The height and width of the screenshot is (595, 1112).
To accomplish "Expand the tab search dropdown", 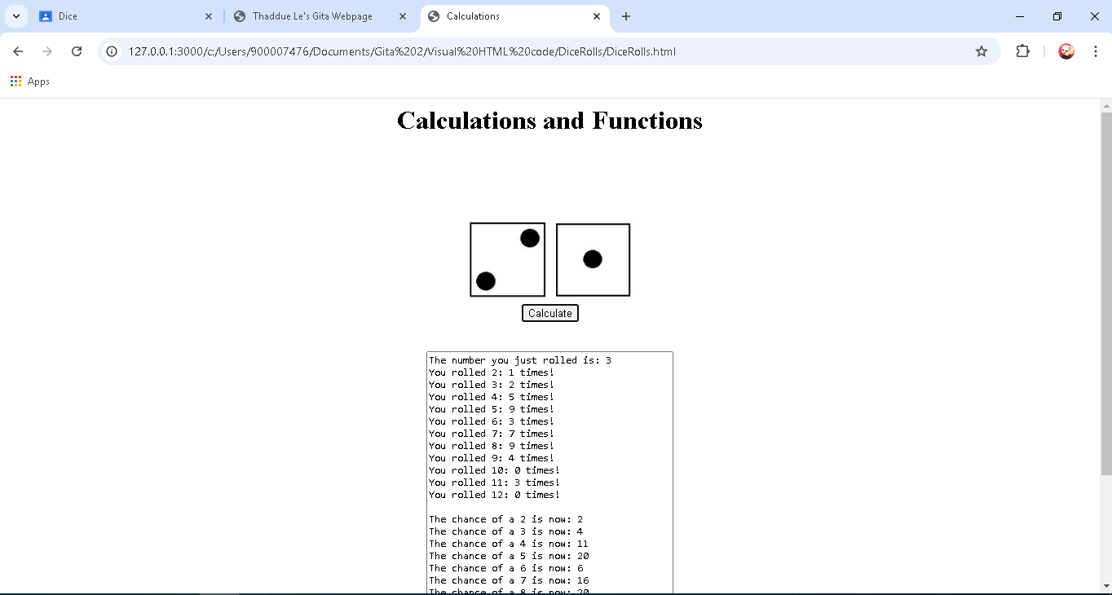I will tap(15, 16).
